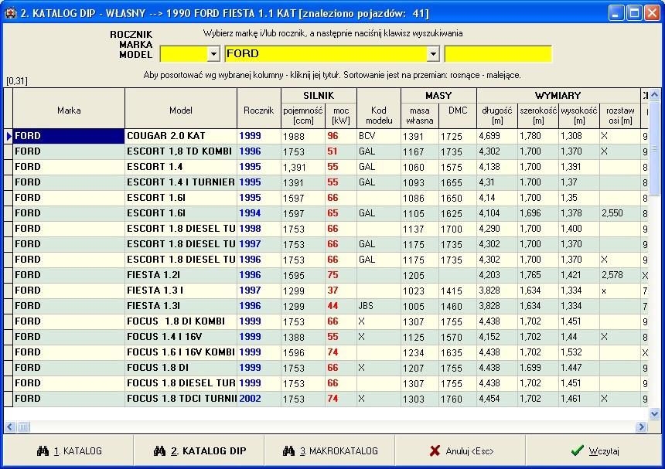Image resolution: width=665 pixels, height=469 pixels.
Task: Click the horizontal scrollbar thumb
Action: (x=23, y=427)
